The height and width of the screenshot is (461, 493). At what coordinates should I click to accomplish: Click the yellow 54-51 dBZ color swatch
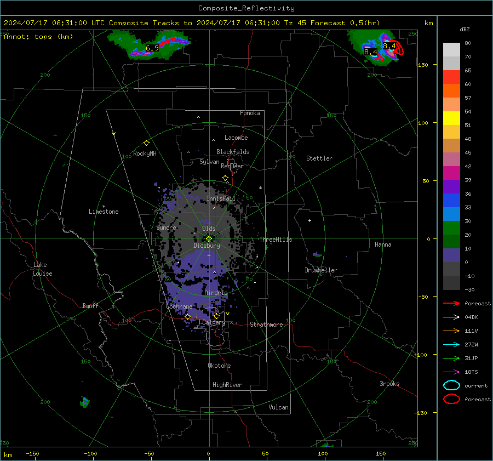click(451, 118)
